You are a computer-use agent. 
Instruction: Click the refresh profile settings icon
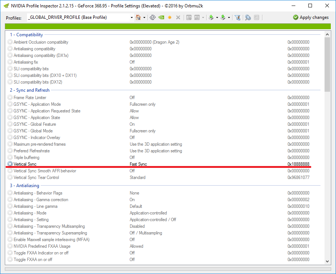pyautogui.click(x=153, y=17)
